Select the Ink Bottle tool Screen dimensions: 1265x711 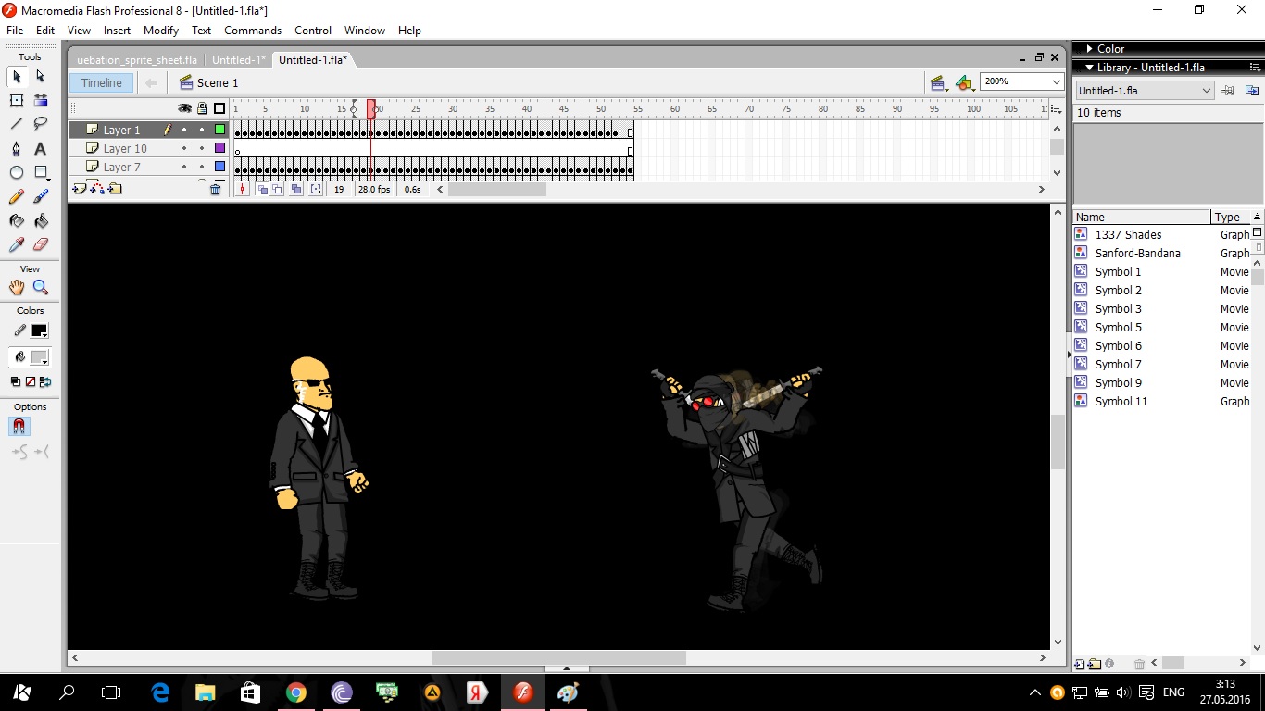(17, 220)
